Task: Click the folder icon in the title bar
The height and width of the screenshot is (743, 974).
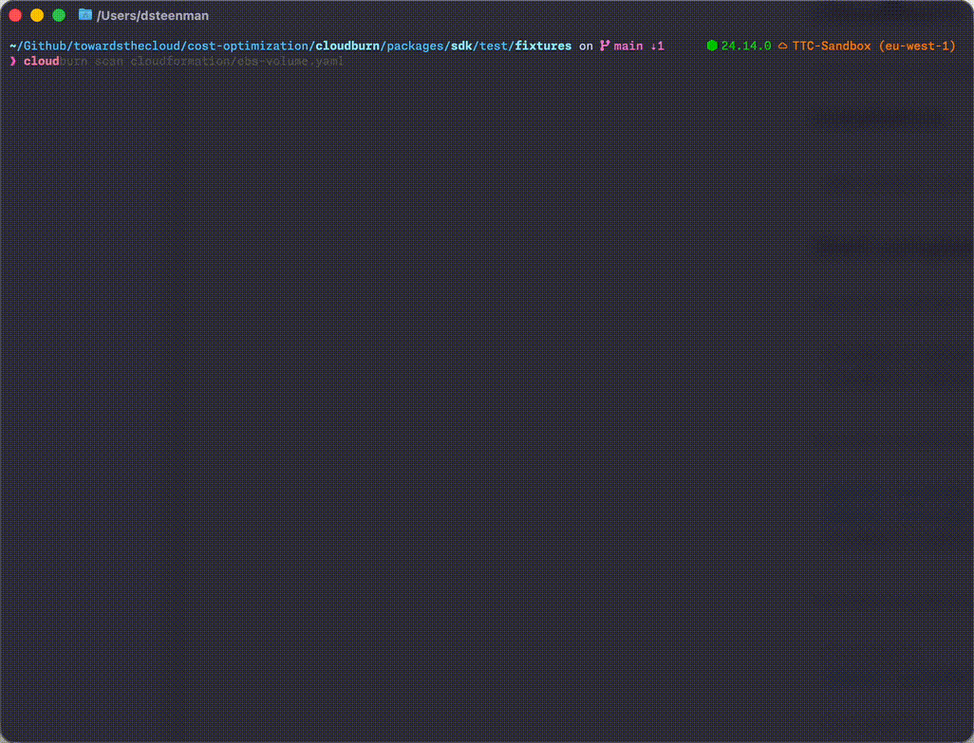Action: pyautogui.click(x=85, y=14)
